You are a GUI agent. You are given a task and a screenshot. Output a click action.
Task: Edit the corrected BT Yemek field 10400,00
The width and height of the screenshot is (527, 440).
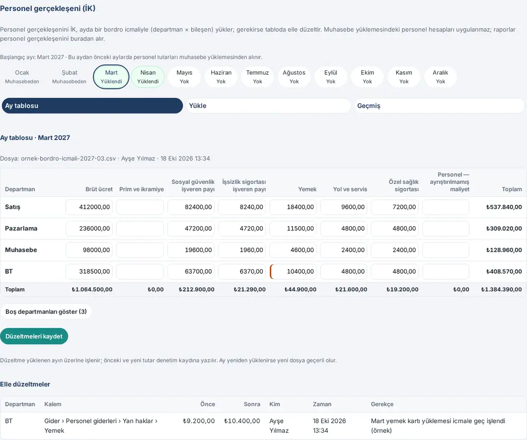tap(293, 272)
